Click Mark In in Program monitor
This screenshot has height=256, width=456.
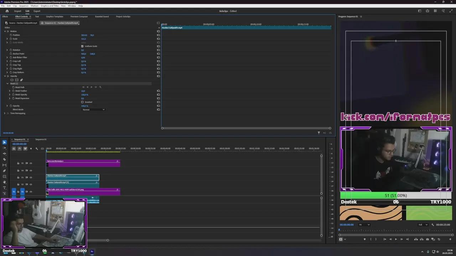[371, 239]
